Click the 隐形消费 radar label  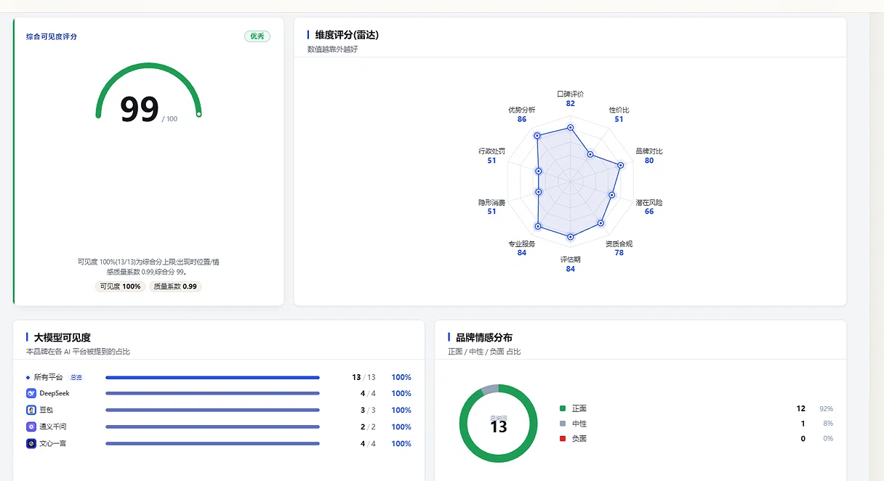[491, 202]
